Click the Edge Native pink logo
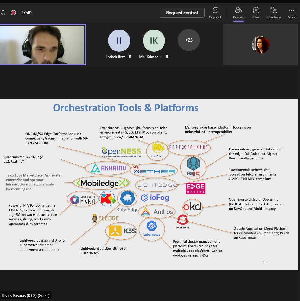Screen dimensions: 300x301 [195, 188]
